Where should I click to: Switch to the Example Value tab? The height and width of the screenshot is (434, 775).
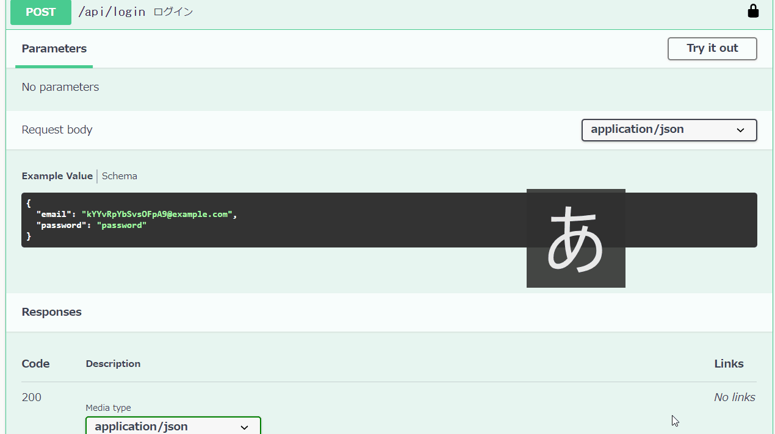pos(57,176)
